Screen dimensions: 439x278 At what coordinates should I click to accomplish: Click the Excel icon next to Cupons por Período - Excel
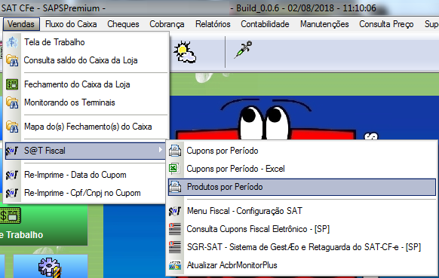[174, 169]
